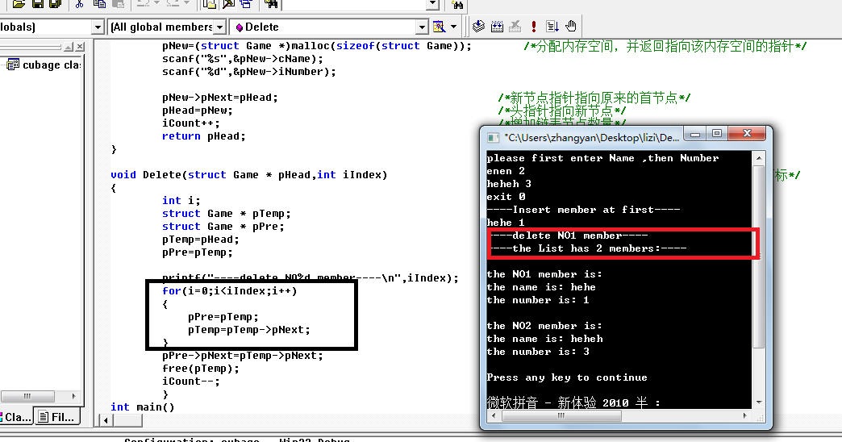Viewport: 842px width, 442px height.
Task: Open the Window List icon
Action: point(246,4)
